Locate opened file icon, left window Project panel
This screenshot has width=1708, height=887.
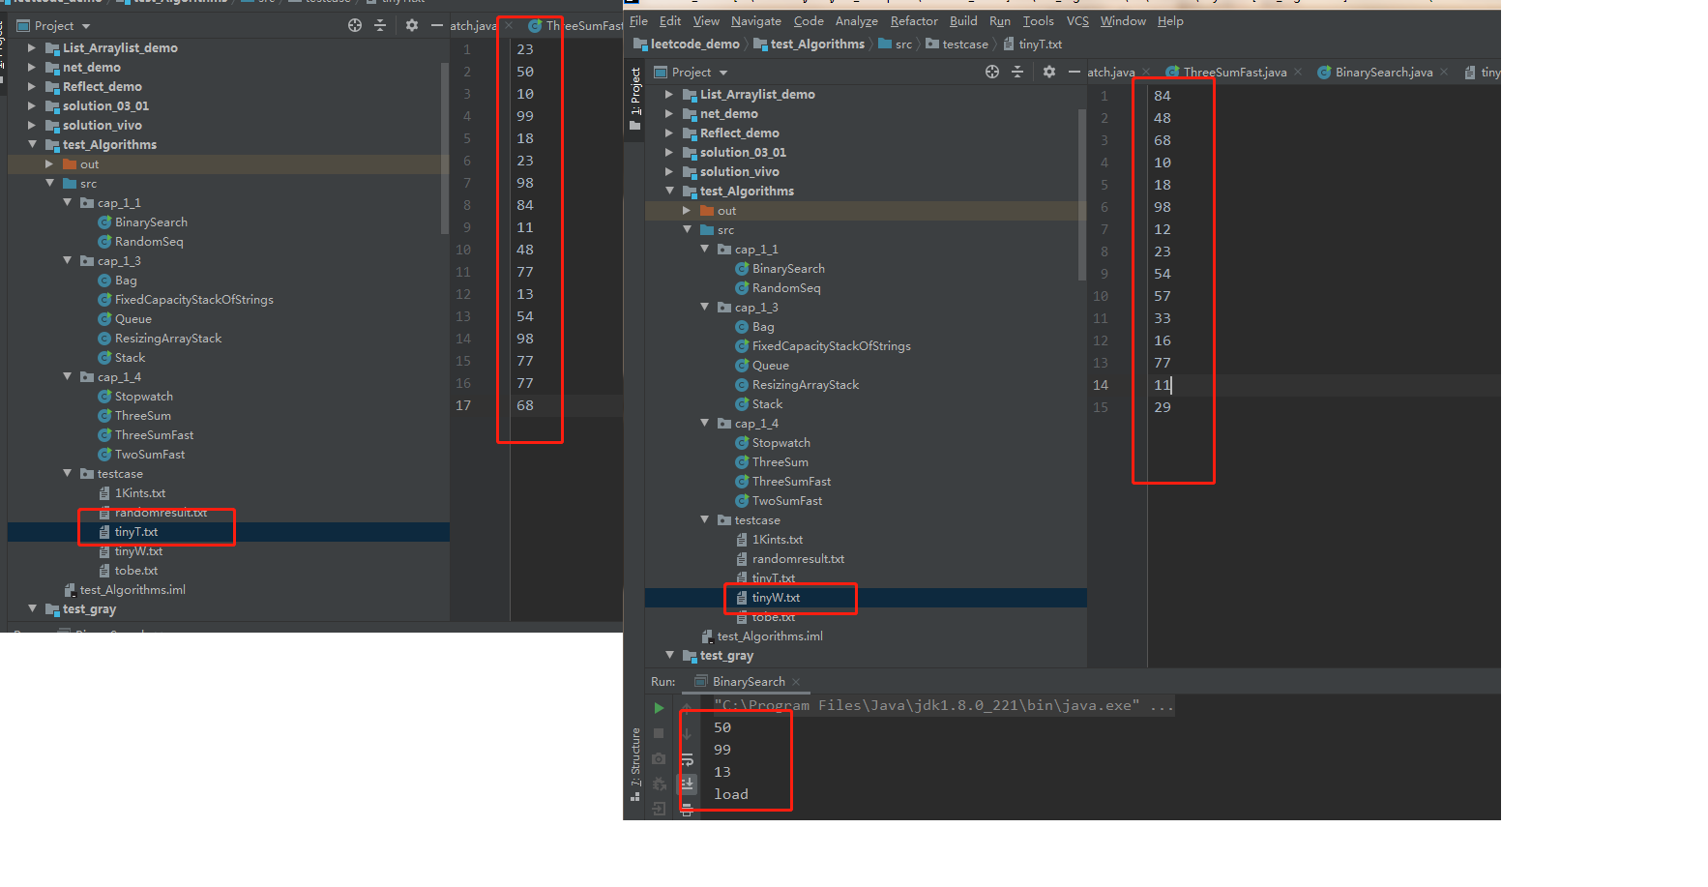pos(355,25)
